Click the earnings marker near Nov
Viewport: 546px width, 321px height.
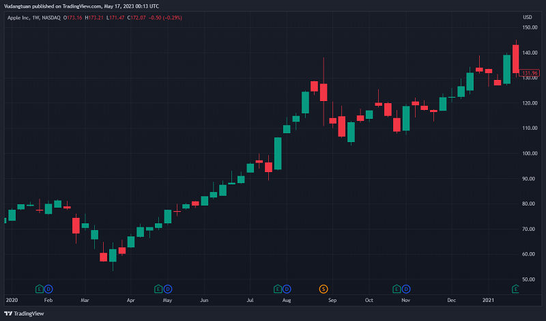click(x=397, y=288)
